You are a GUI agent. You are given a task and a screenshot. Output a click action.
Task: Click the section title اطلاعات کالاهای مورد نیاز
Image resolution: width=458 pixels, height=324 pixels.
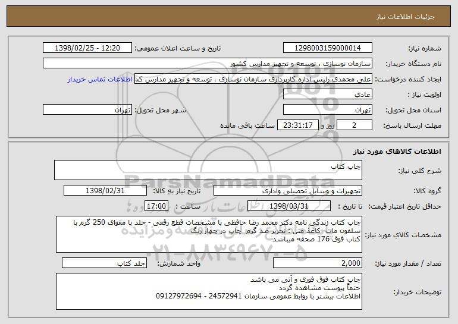[x=397, y=152]
